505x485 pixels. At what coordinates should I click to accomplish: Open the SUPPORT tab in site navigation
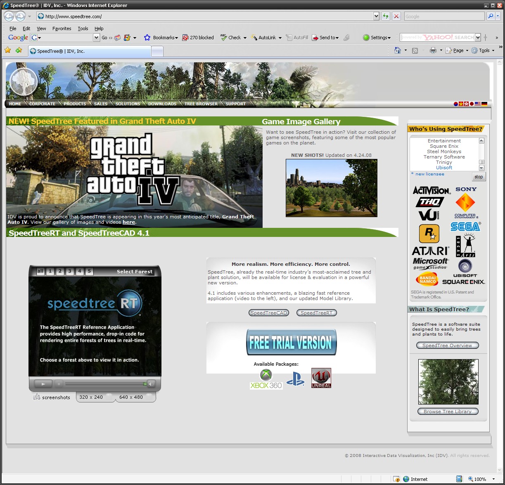coord(236,104)
